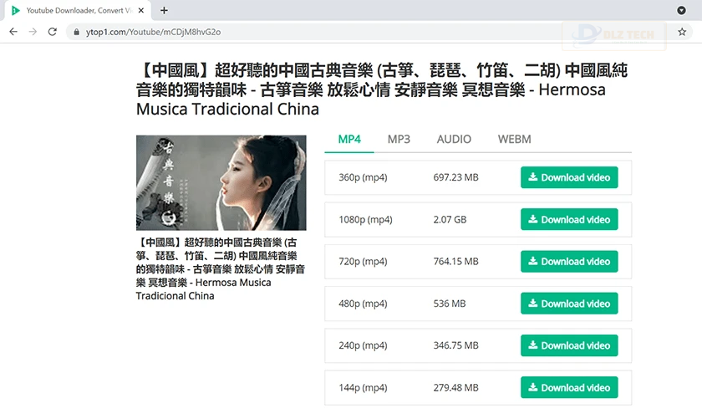Image resolution: width=702 pixels, height=419 pixels.
Task: Download video for 720p (mp4)
Action: pyautogui.click(x=569, y=261)
